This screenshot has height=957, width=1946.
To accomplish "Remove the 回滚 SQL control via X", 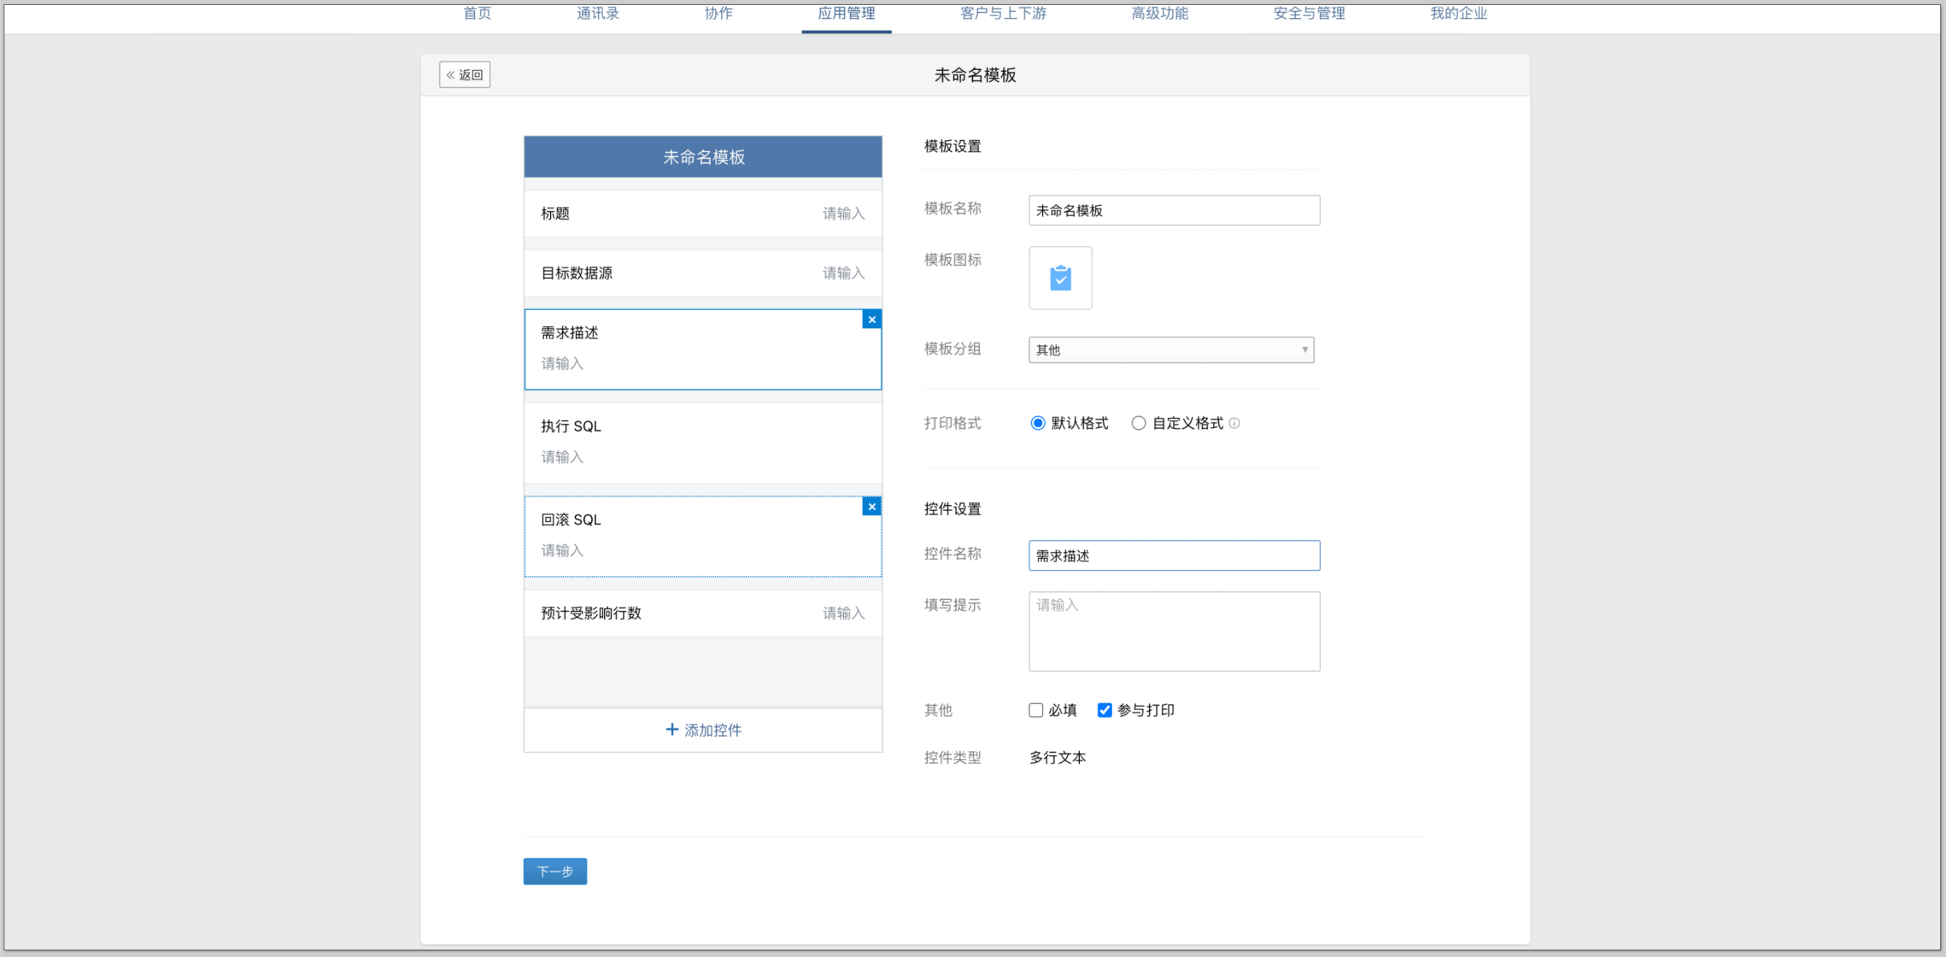I will [x=871, y=507].
